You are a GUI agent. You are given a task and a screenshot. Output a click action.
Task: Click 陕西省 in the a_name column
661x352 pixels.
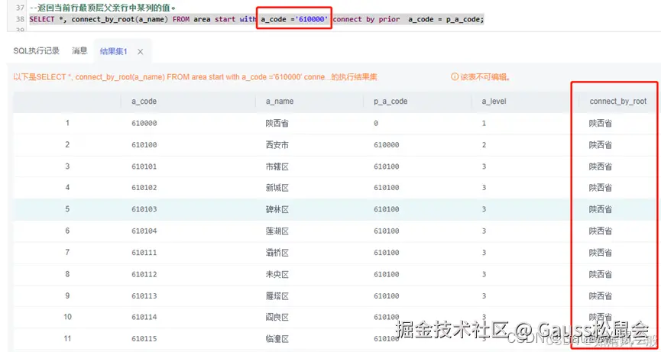click(x=277, y=124)
